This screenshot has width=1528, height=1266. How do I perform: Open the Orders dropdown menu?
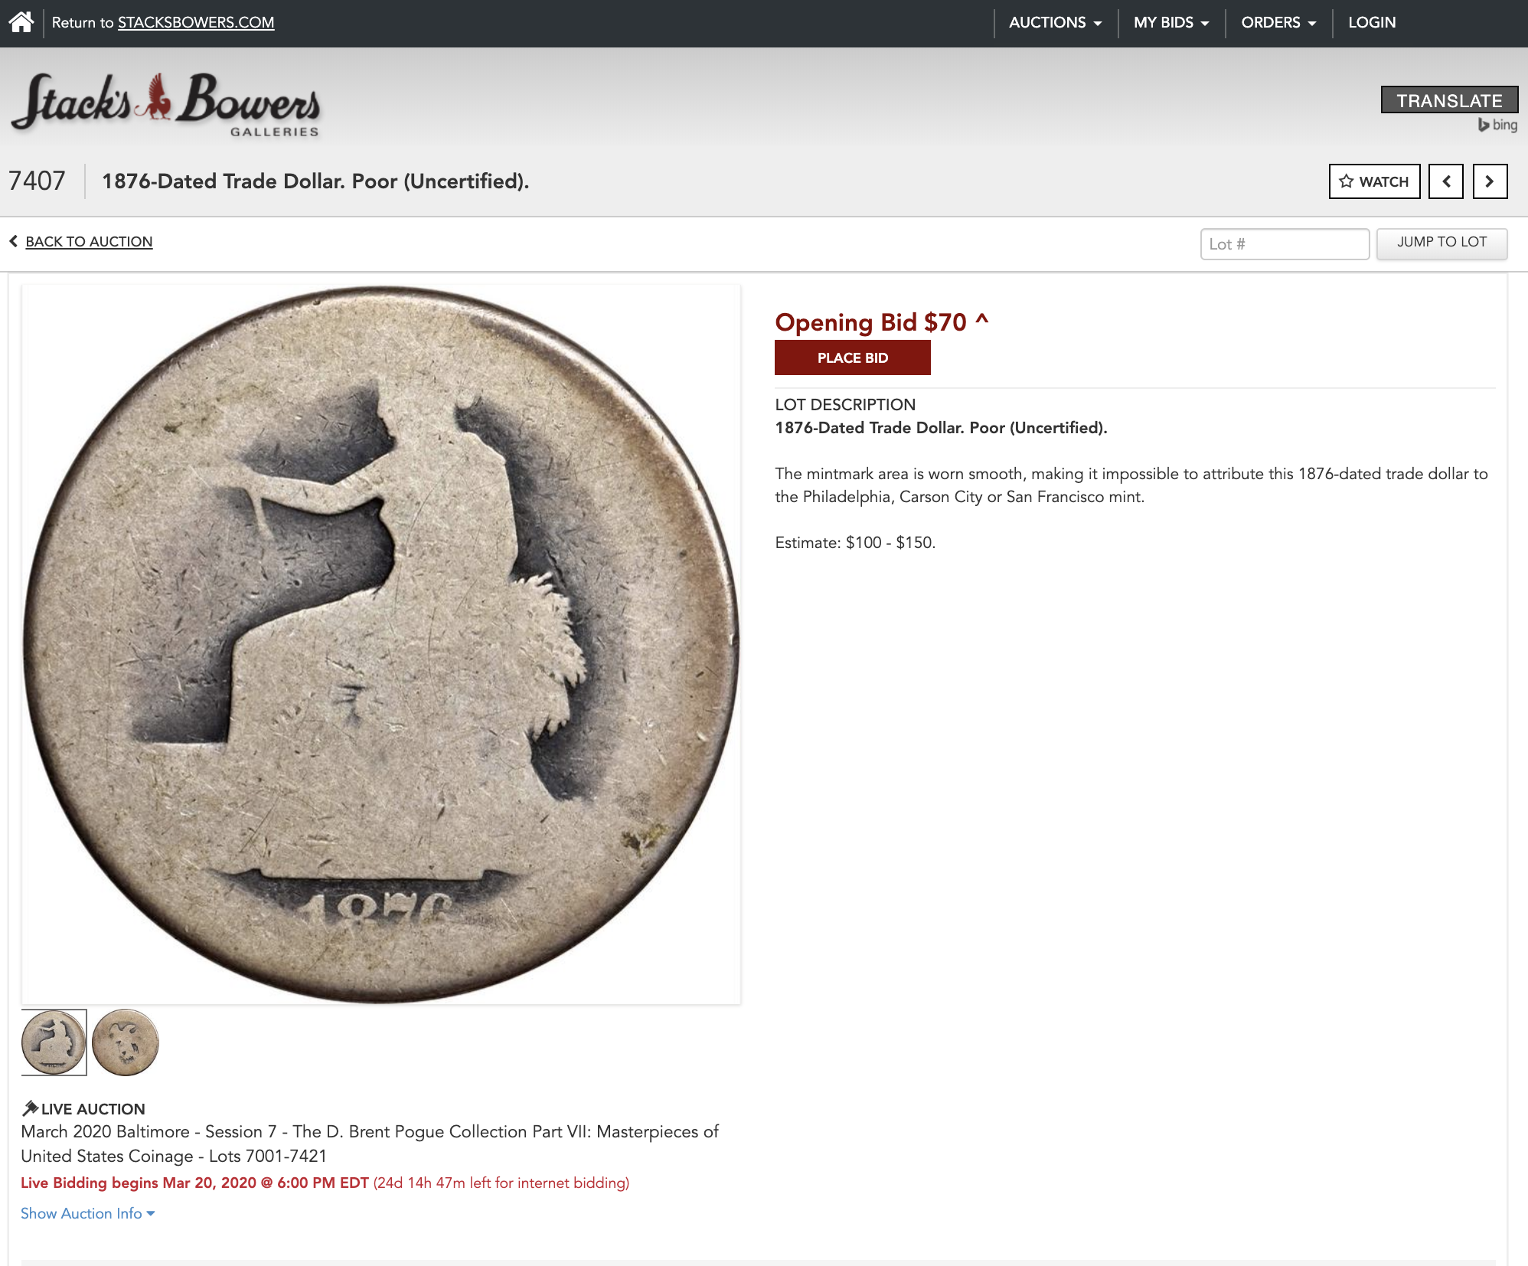(x=1278, y=22)
